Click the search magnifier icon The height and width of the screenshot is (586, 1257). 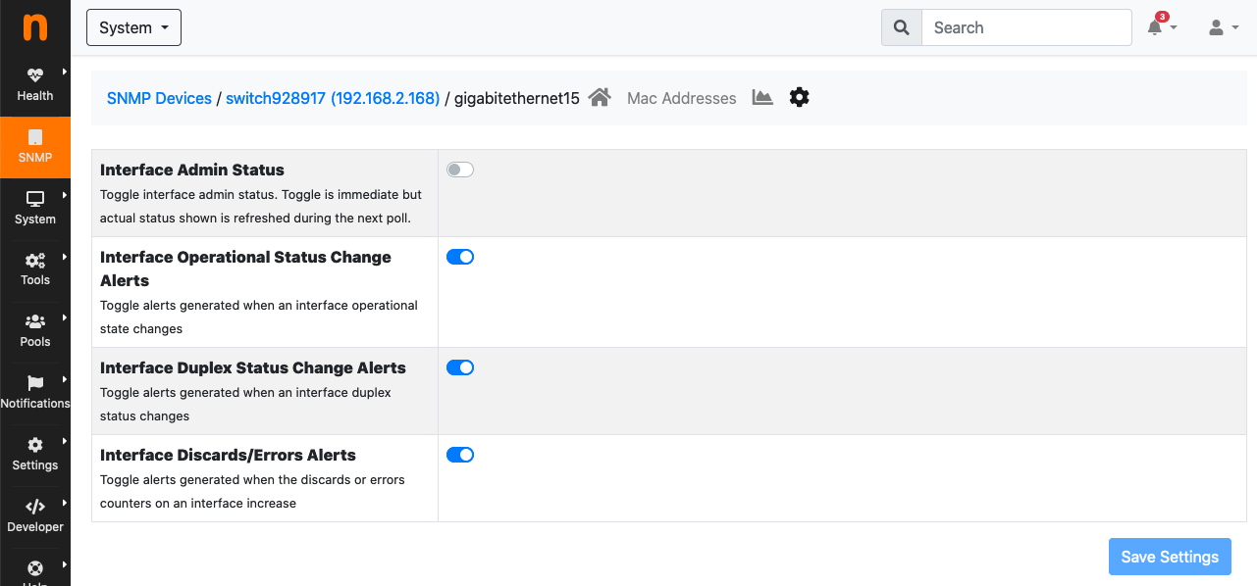[x=902, y=27]
